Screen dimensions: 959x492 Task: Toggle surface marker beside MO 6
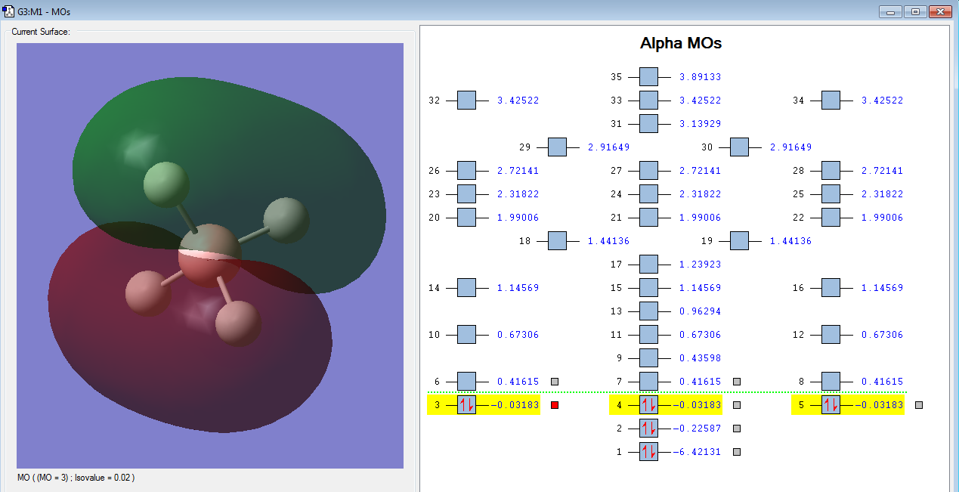555,382
